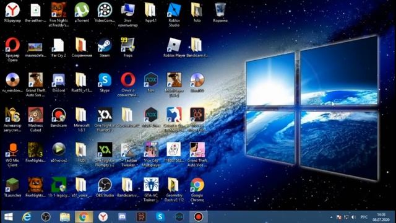Launch the Steam desktop shortcut
This screenshot has width=396, height=223.
click(x=105, y=48)
